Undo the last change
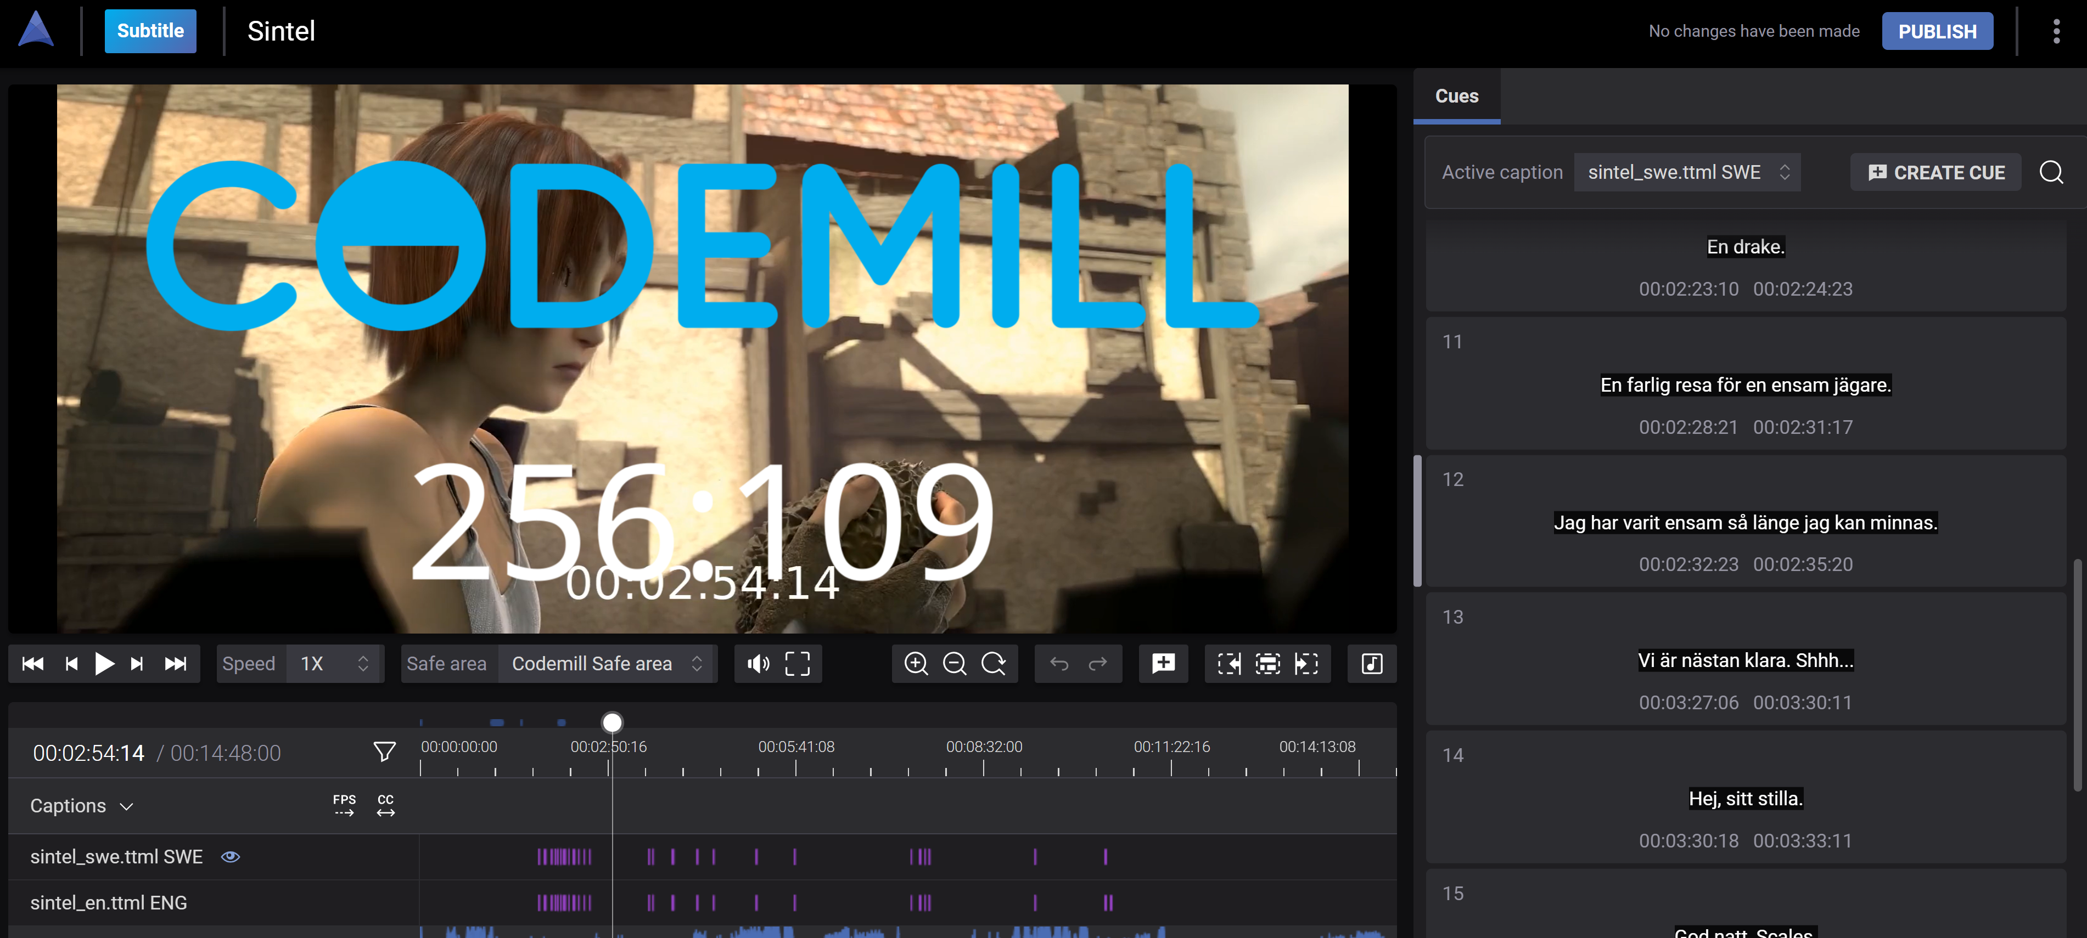The image size is (2087, 938). pyautogui.click(x=1059, y=664)
